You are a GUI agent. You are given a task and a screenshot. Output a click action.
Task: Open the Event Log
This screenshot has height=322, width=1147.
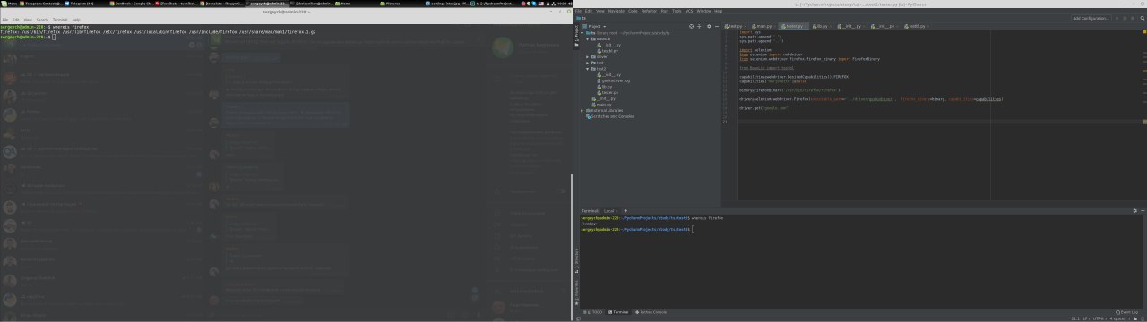(x=1126, y=312)
